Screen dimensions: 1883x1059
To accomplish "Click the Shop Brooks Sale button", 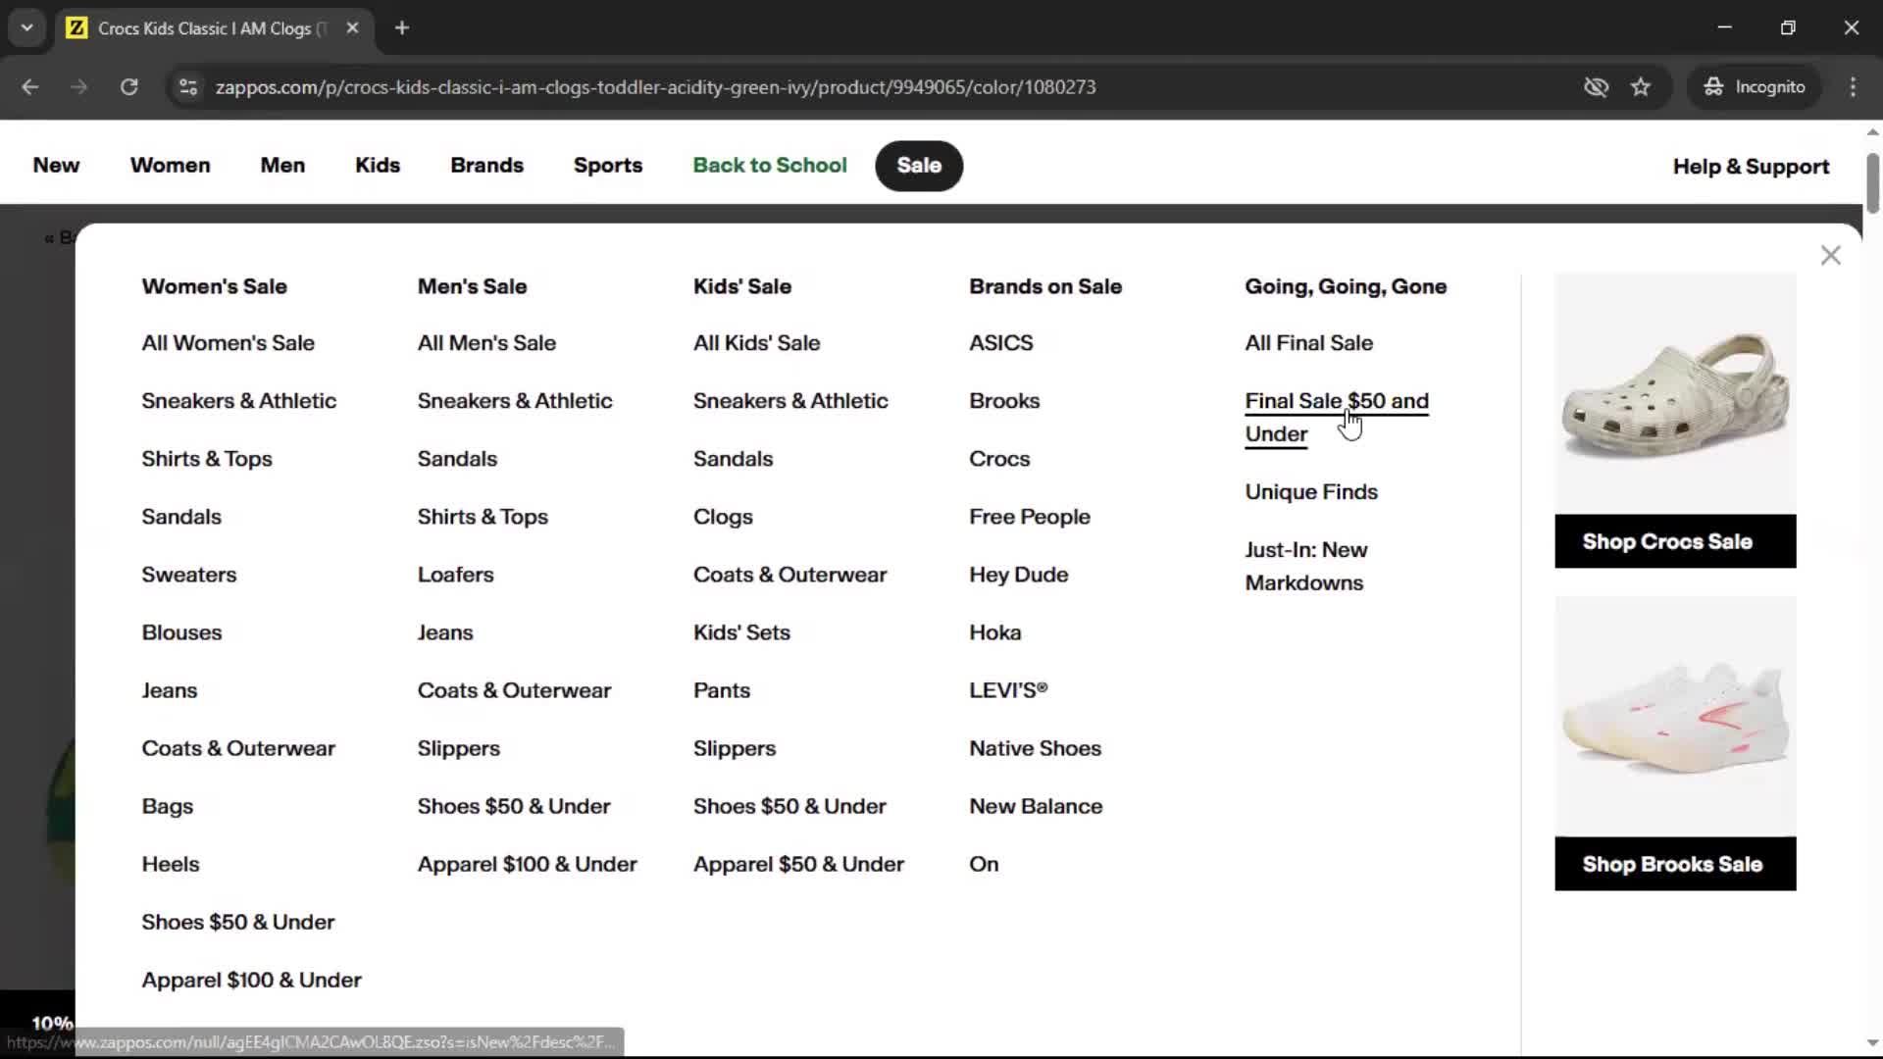I will [1675, 864].
